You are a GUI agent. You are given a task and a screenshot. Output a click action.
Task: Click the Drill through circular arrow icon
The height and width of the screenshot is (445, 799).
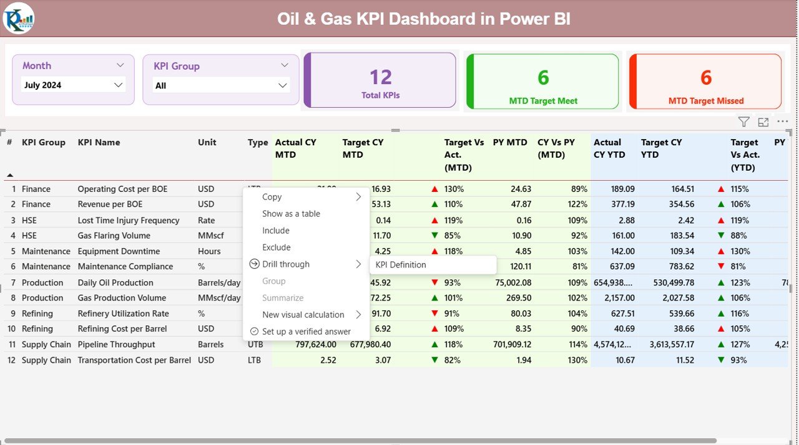(x=255, y=264)
